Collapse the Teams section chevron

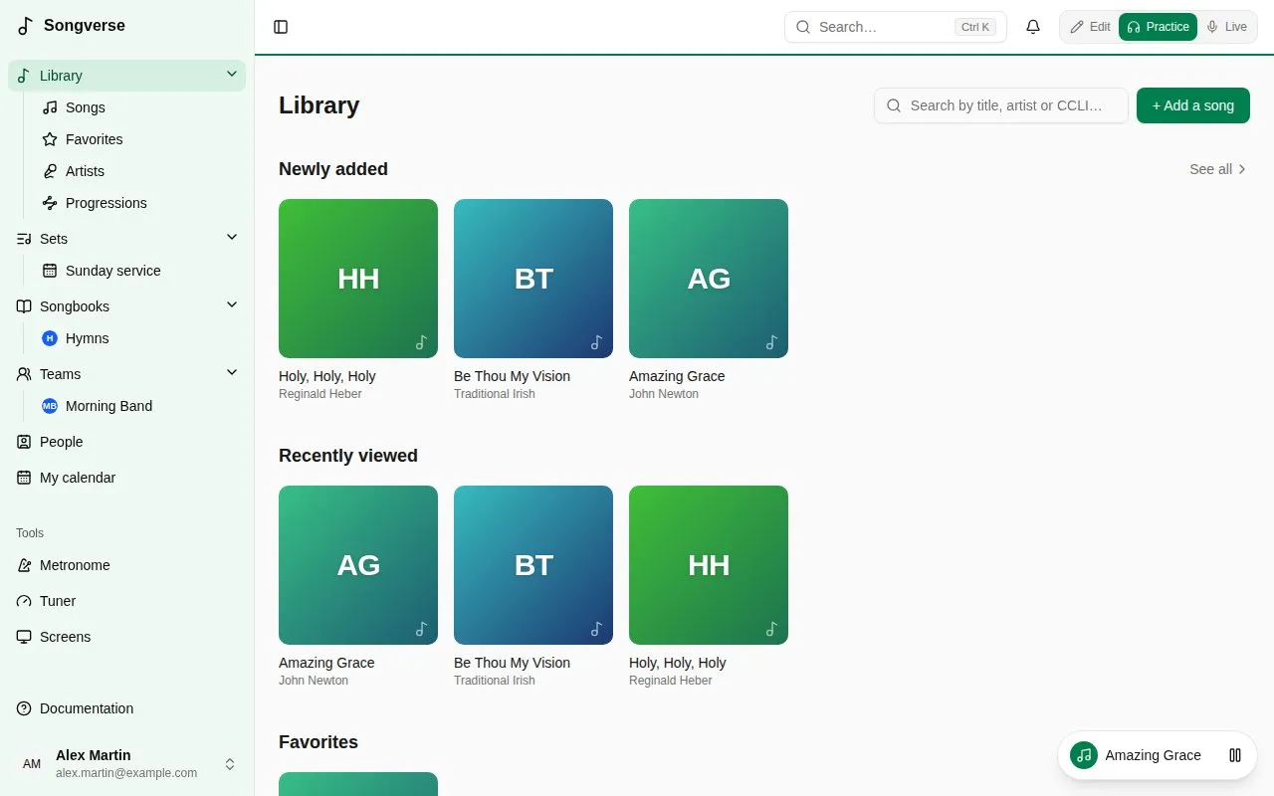click(x=232, y=373)
